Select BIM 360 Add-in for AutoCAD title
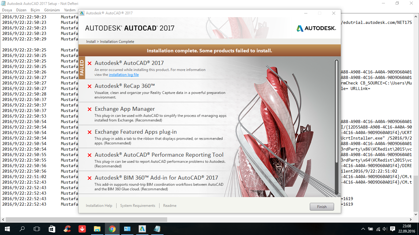The width and height of the screenshot is (419, 235). 156,178
